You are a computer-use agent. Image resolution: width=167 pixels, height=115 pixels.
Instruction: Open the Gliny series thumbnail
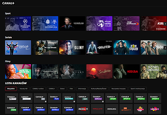(72, 47)
